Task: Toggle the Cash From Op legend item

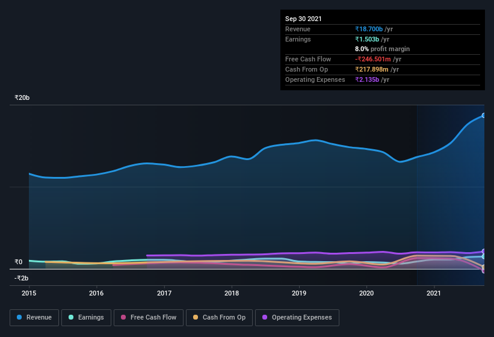Action: 219,318
